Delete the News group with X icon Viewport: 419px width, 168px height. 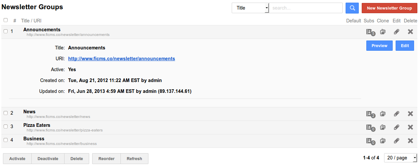tap(410, 114)
